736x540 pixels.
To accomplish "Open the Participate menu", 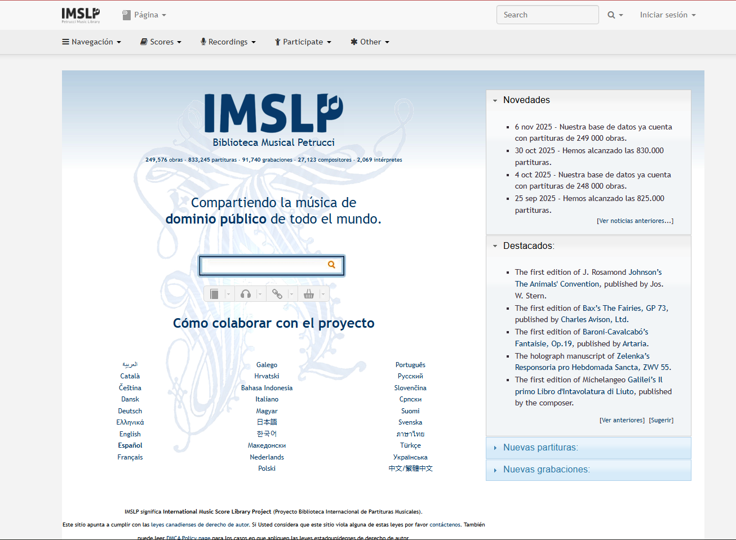I will [303, 42].
